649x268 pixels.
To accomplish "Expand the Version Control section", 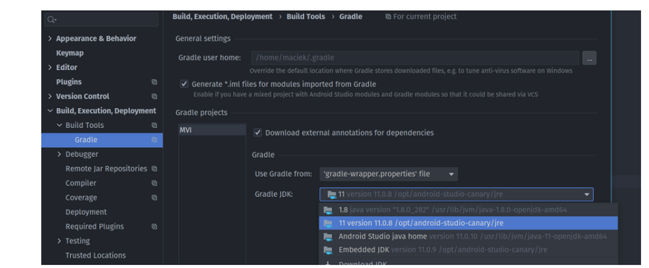I will [50, 96].
